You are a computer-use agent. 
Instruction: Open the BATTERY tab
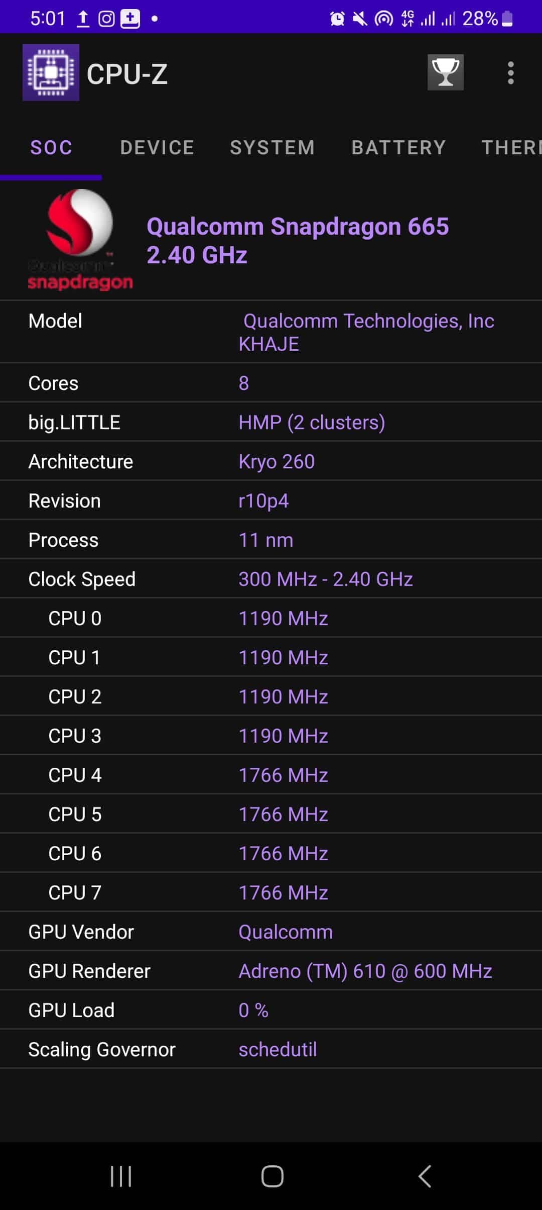(x=398, y=148)
